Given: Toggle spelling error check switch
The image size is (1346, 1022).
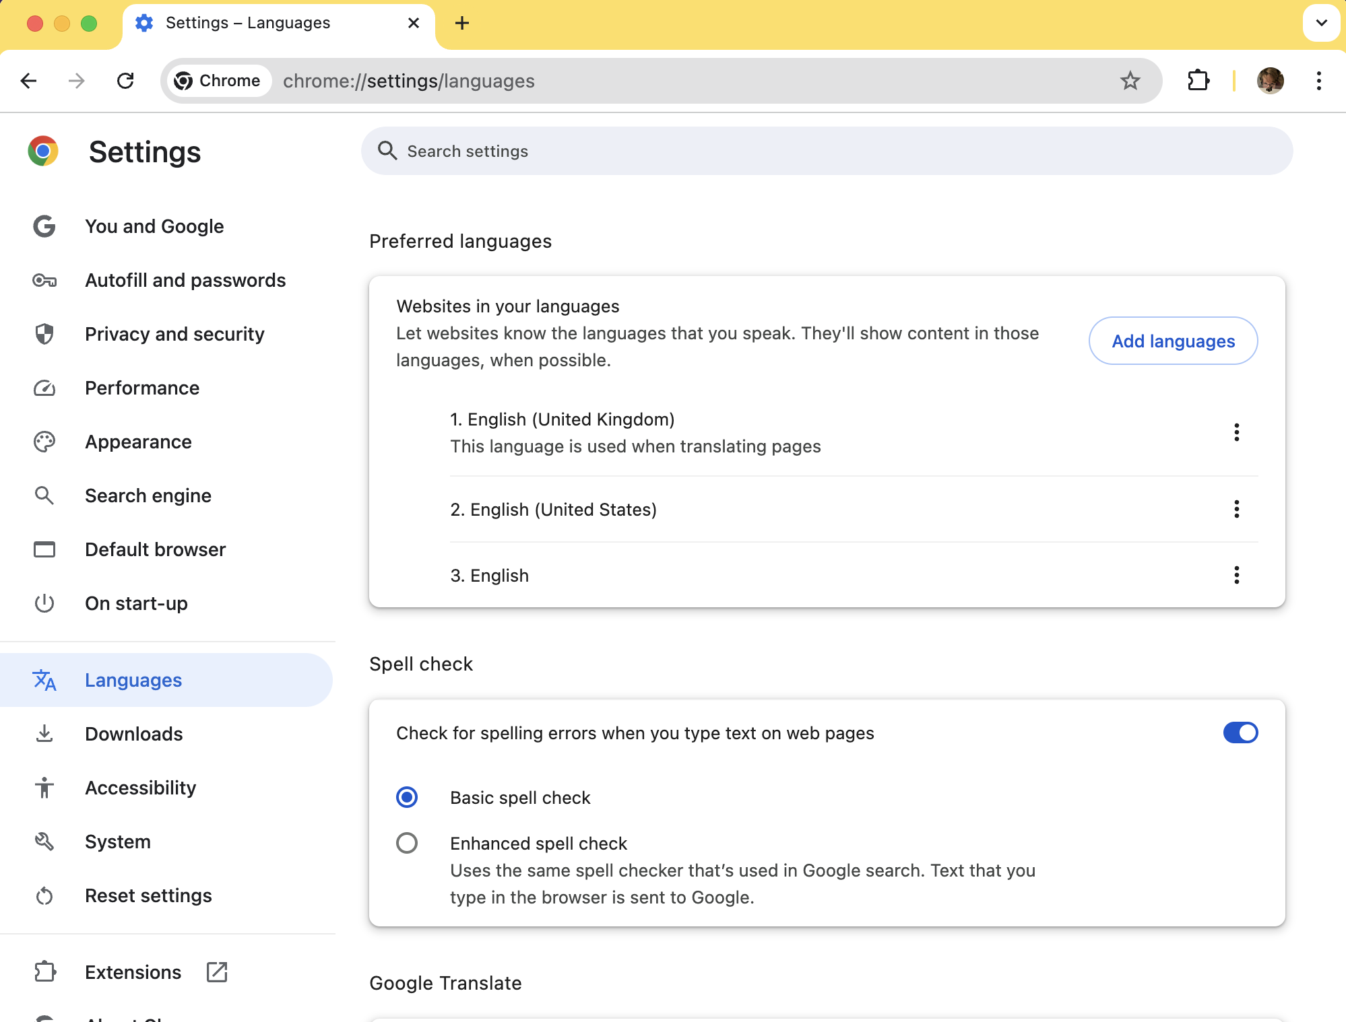Looking at the screenshot, I should 1240,733.
